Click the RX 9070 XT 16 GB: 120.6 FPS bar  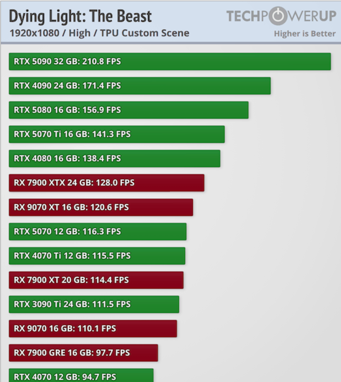101,207
